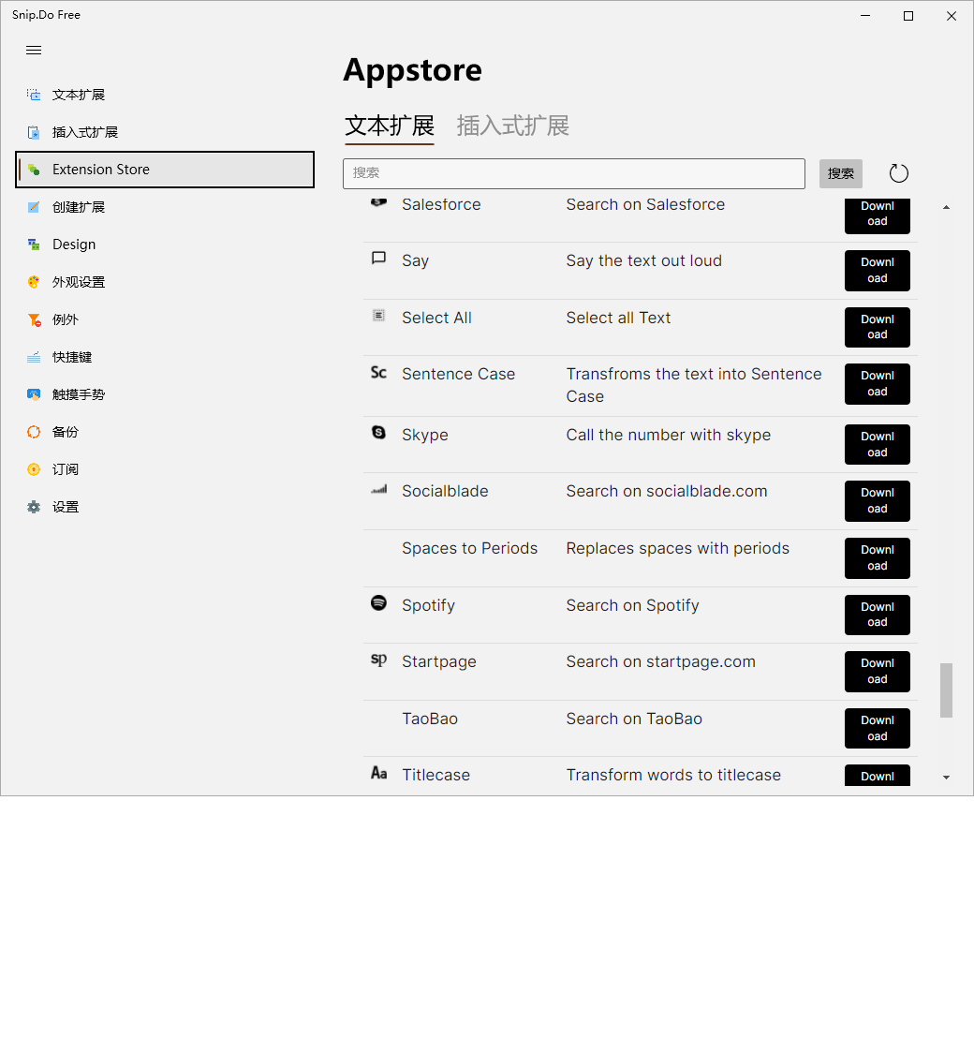Click the Titlecase Aa icon
The image size is (974, 1053).
pos(378,773)
